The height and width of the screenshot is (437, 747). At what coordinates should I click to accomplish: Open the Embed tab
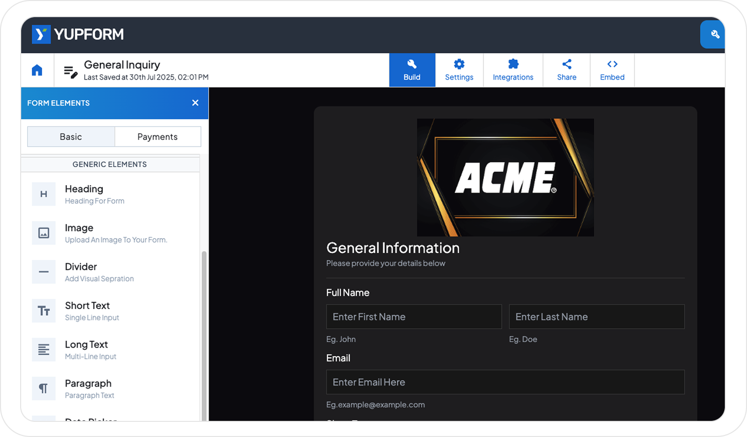pos(612,70)
